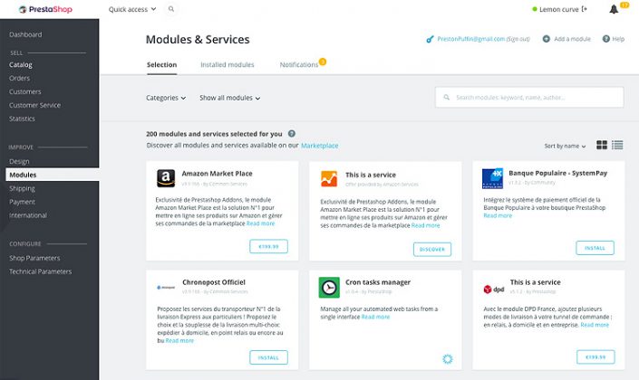Expand the Quick access dropdown
Screen dimensions: 639x380
131,9
